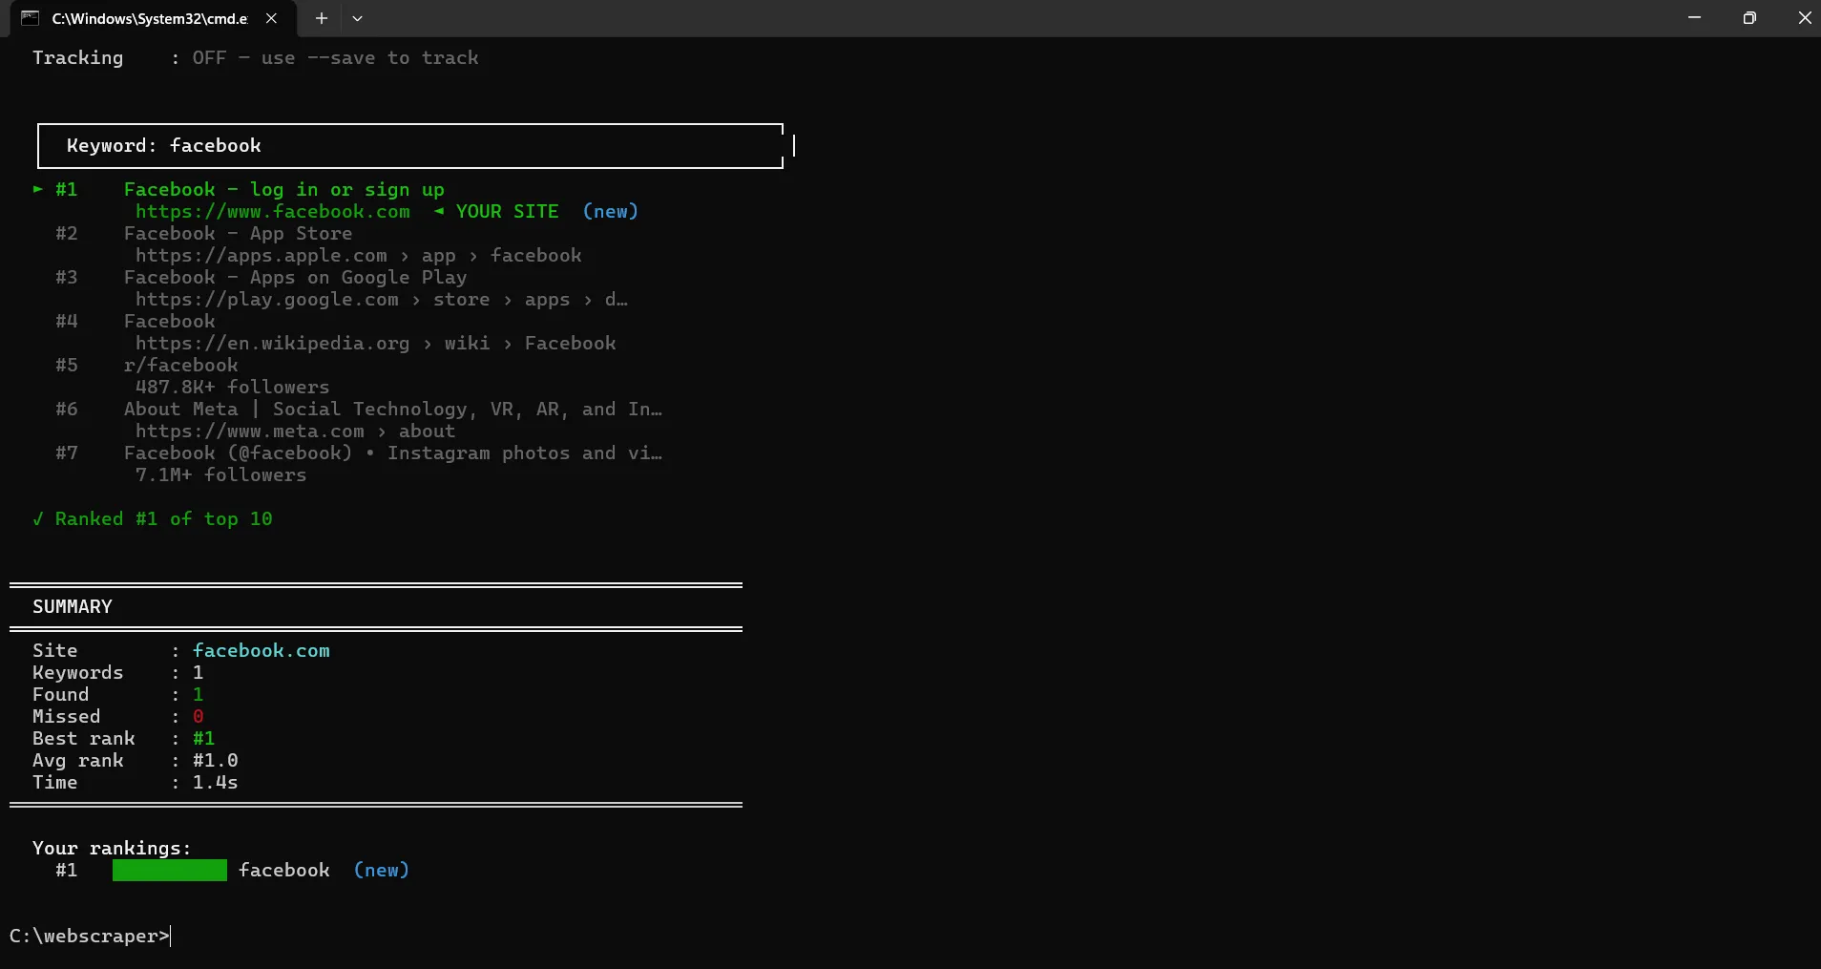Expand the new tab profile dropdown
The image size is (1821, 969).
click(x=357, y=18)
